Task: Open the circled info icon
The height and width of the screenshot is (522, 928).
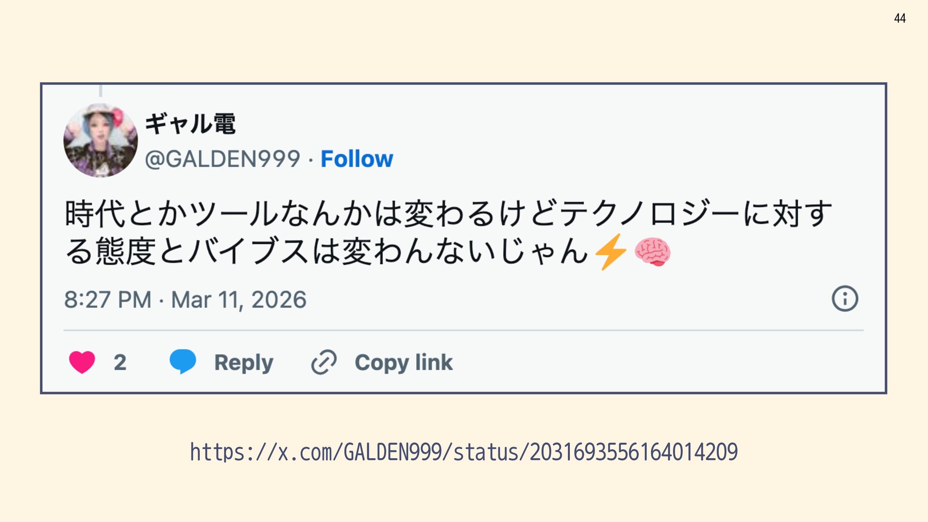Action: click(x=845, y=298)
